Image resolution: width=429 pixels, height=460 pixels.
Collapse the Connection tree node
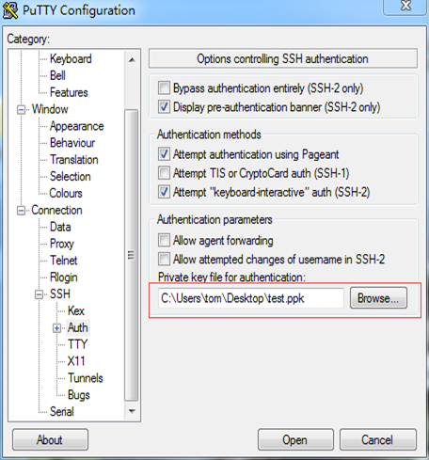point(21,211)
